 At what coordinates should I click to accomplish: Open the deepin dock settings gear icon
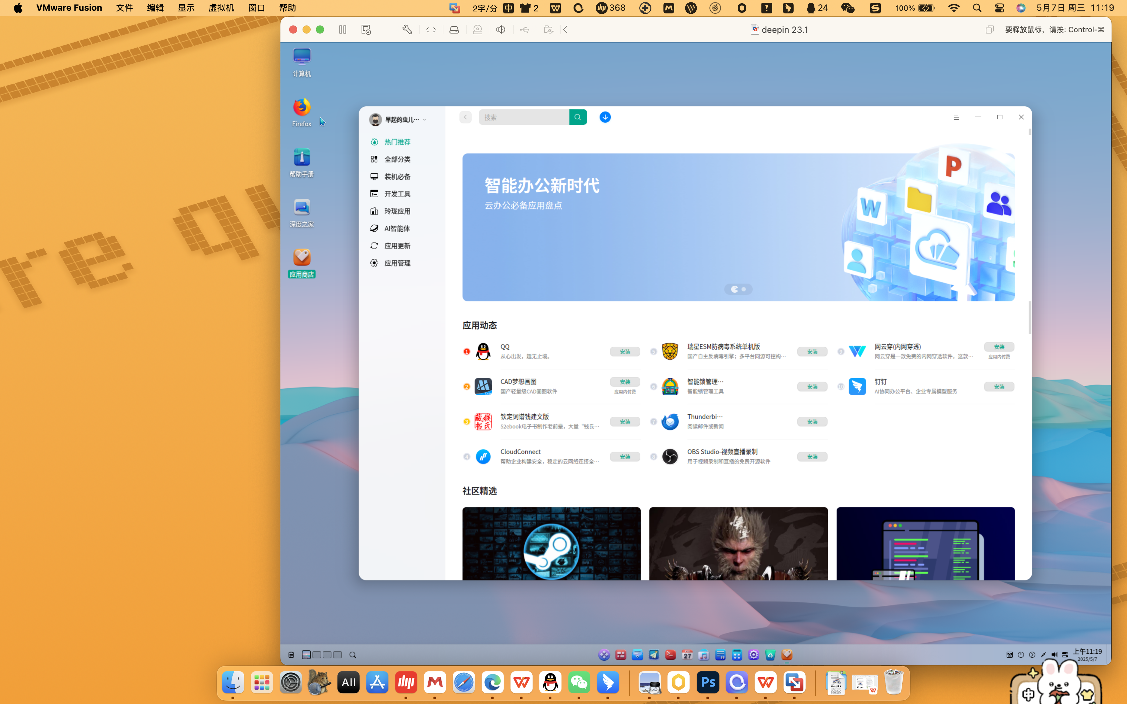point(753,655)
